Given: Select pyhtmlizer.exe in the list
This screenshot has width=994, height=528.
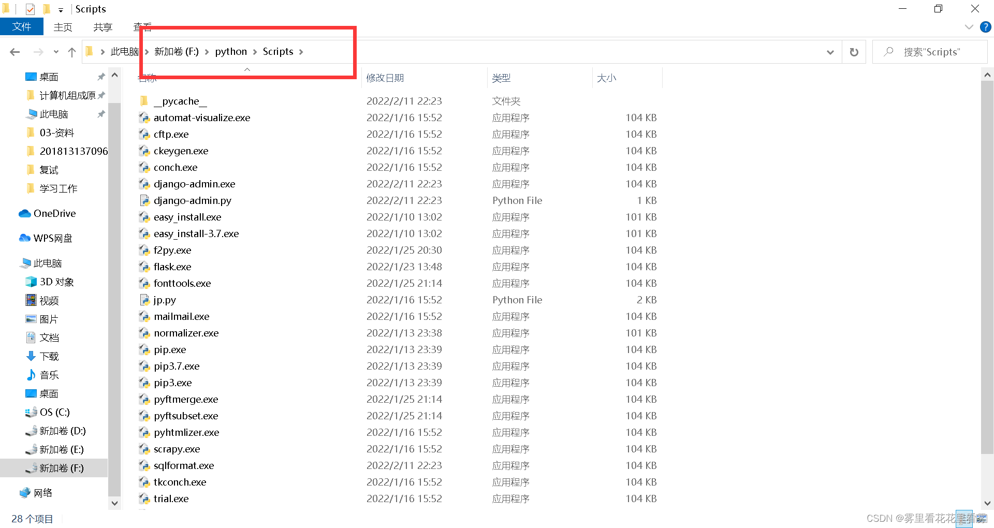Looking at the screenshot, I should tap(186, 432).
